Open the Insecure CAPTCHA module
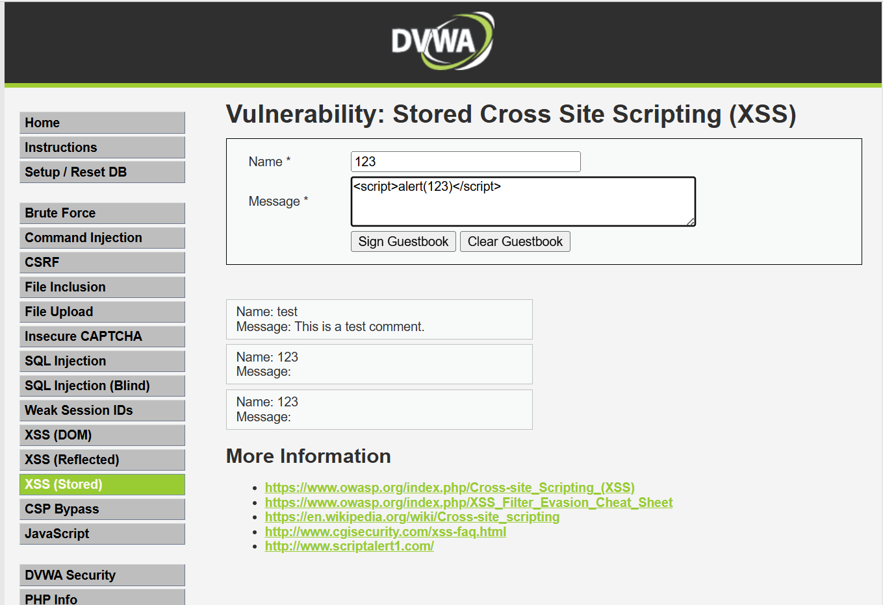The image size is (883, 605). coord(102,336)
